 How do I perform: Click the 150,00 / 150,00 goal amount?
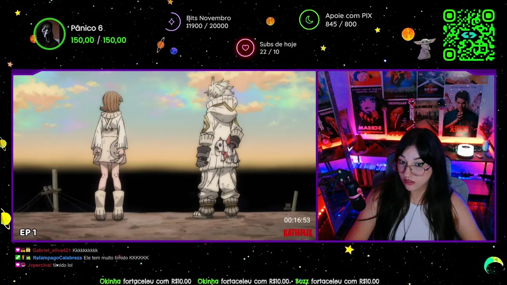coord(98,40)
